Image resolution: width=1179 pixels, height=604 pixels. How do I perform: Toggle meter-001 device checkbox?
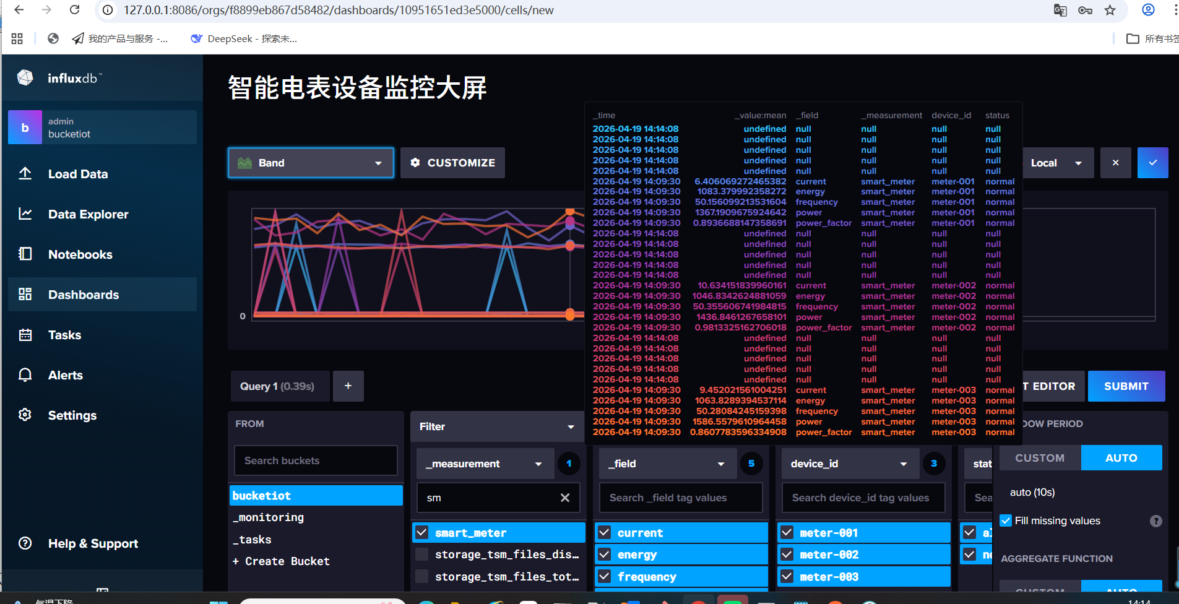787,532
